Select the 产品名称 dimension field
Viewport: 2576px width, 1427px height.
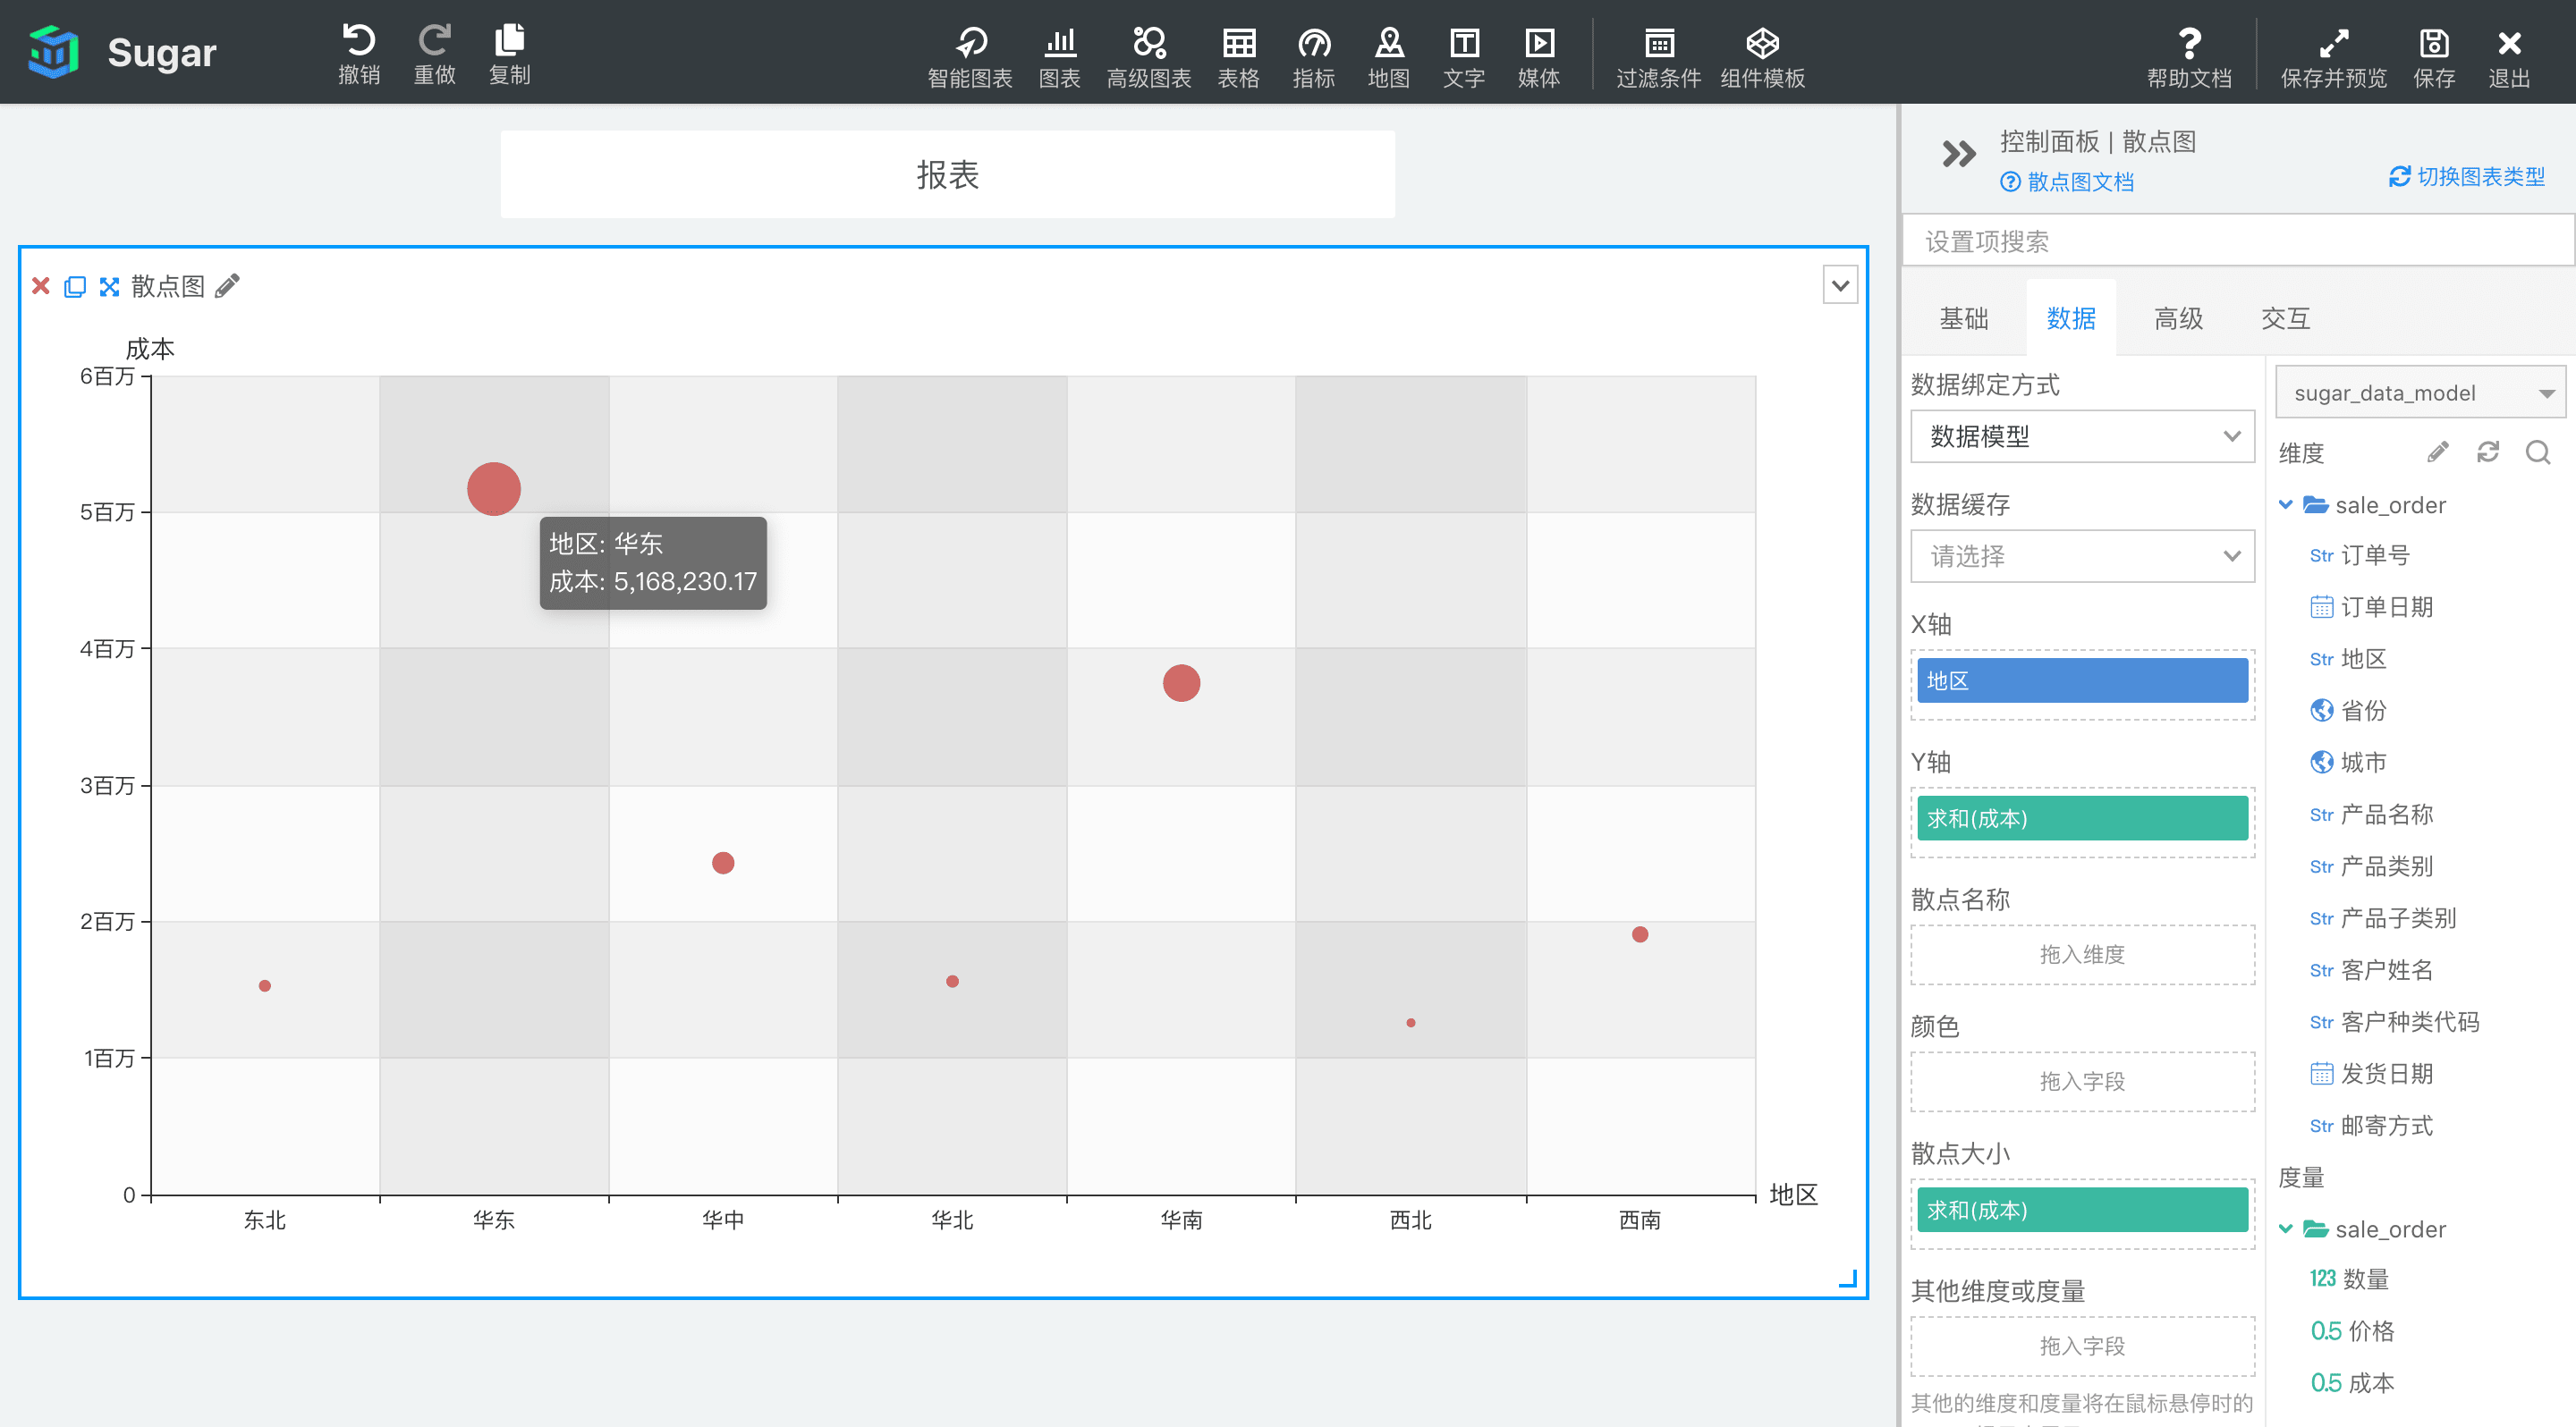coord(2372,815)
